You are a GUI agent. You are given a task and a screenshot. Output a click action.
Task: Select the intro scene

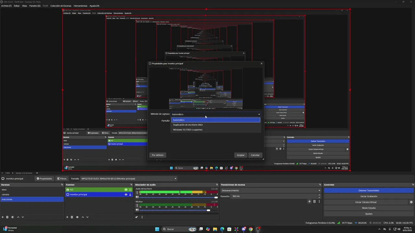click(32, 190)
